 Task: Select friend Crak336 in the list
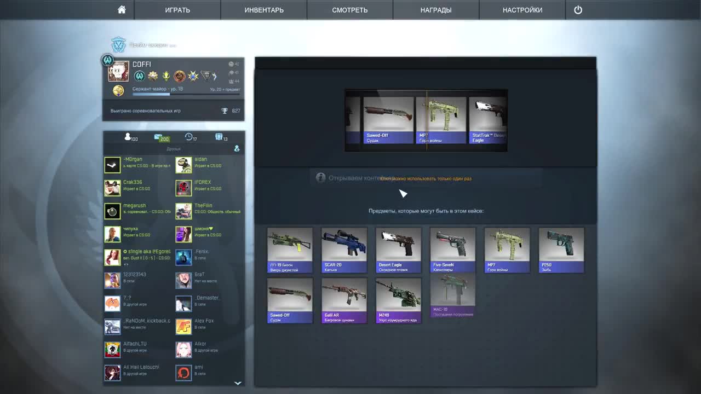tap(138, 188)
